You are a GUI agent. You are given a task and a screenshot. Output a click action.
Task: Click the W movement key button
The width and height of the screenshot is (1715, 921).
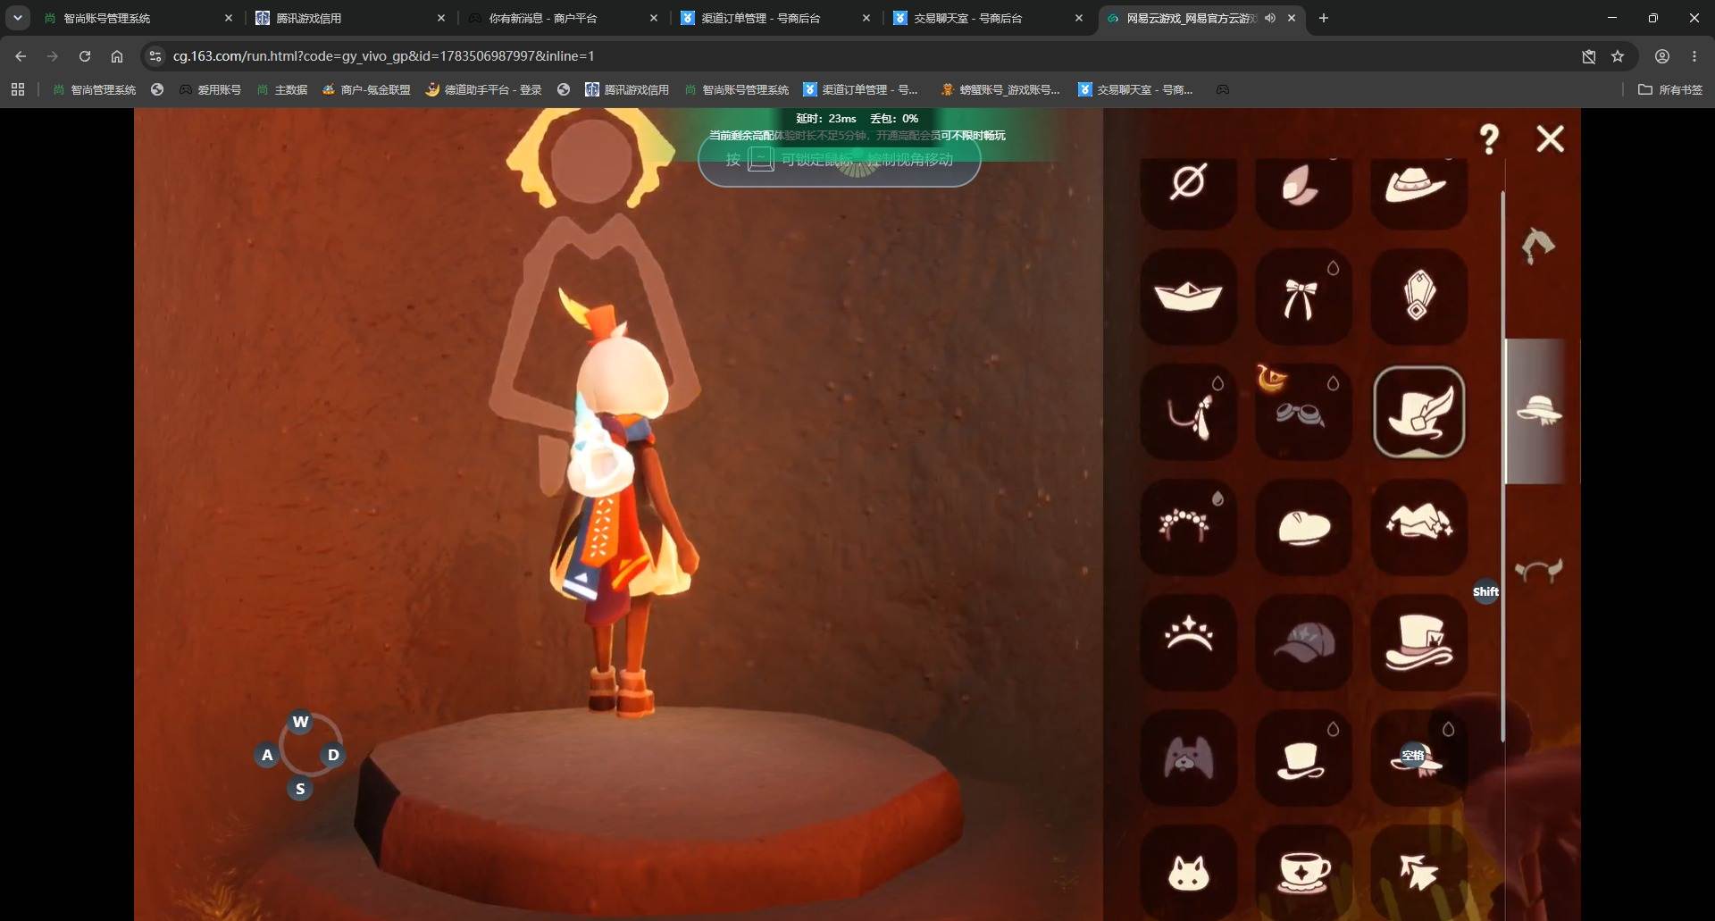[x=300, y=722]
